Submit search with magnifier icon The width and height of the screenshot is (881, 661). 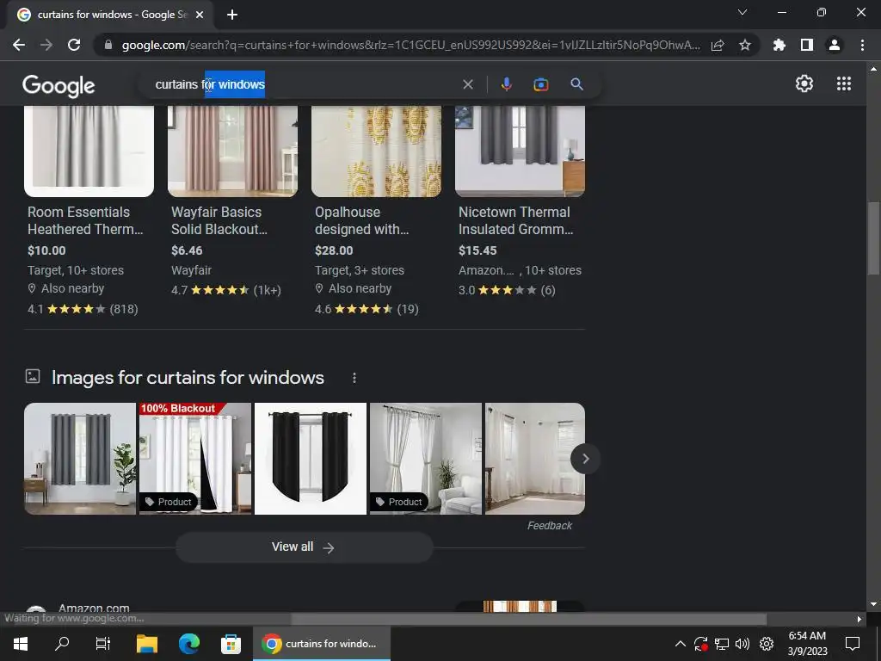(576, 84)
